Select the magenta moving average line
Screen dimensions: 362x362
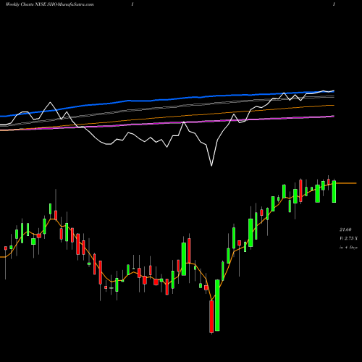click(169, 123)
